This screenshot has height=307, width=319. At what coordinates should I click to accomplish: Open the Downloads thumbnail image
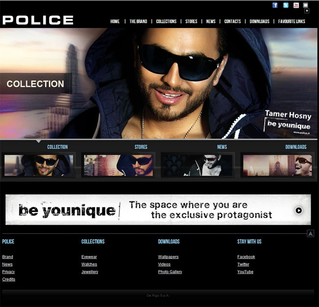coord(277,165)
